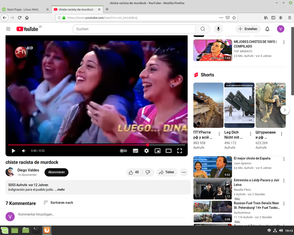Show site information icon in URL bar
The image size is (294, 235).
pyautogui.click(x=59, y=18)
